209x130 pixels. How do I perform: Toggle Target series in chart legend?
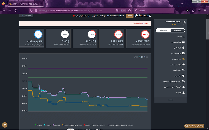click(38, 125)
